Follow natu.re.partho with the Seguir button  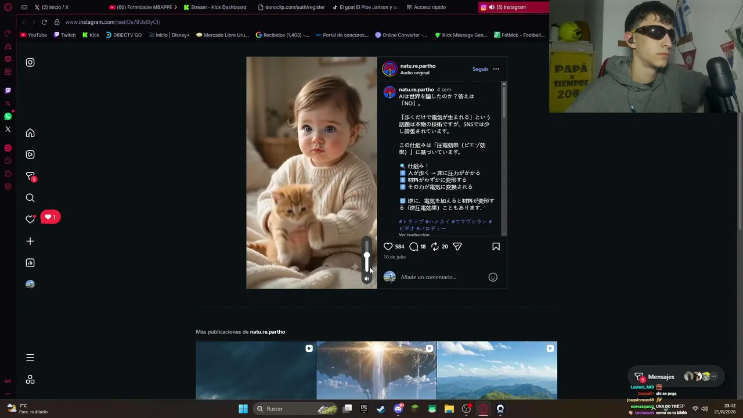tap(480, 69)
